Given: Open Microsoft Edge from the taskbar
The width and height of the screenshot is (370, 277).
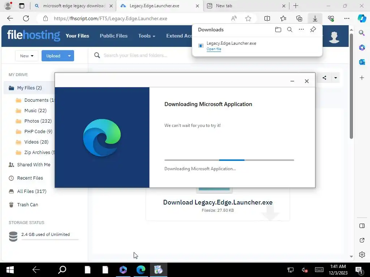Looking at the screenshot, I should coord(141,270).
